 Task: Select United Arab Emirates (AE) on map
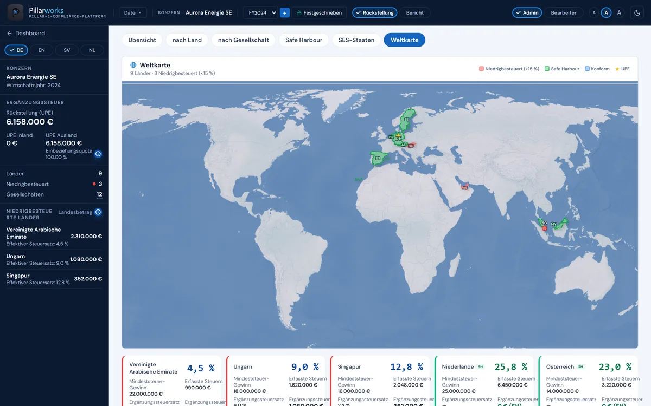click(464, 187)
